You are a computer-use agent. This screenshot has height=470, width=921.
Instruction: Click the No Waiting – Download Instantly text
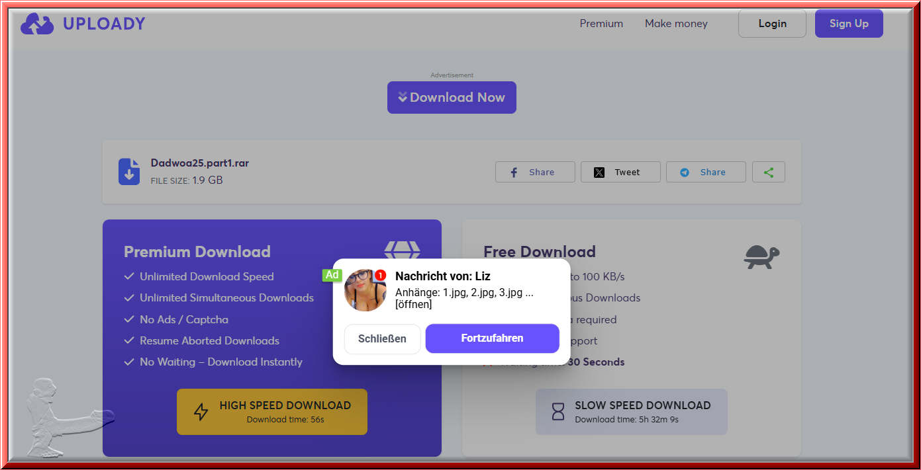(221, 362)
